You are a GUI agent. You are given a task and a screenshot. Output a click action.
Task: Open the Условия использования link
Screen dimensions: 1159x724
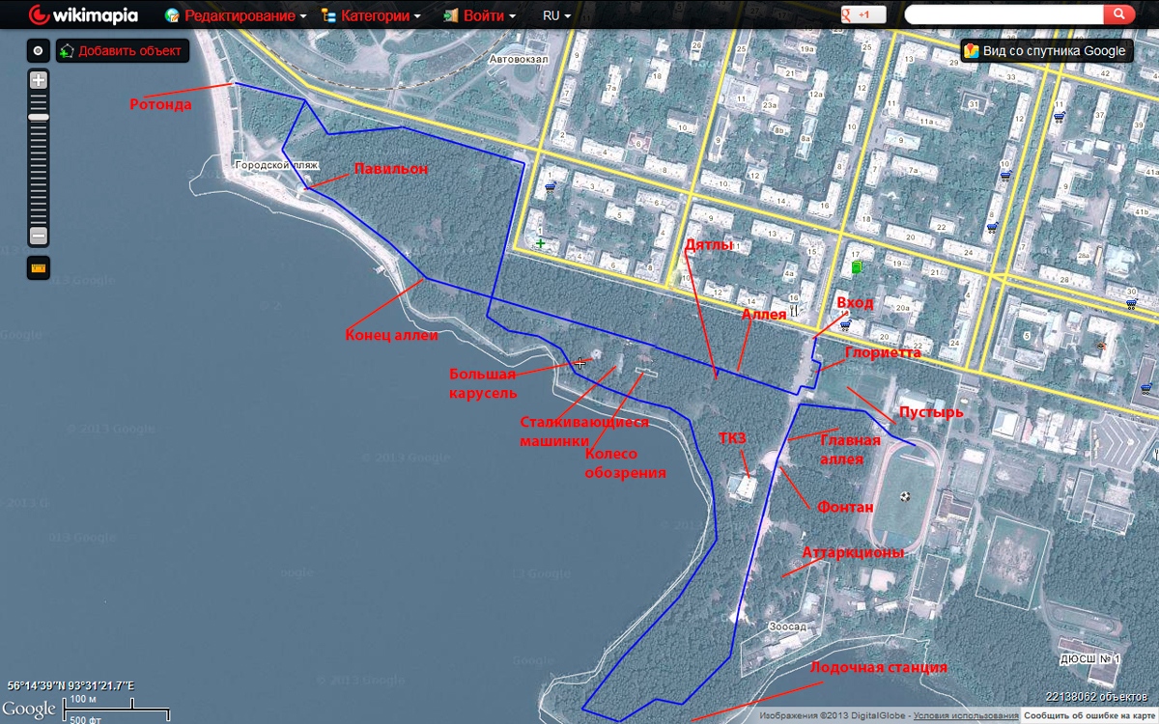click(966, 716)
